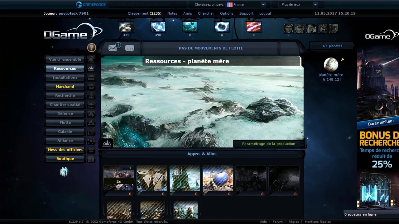Open Défense in the left menu
Viewport: 399px width, 224px height.
click(65, 114)
